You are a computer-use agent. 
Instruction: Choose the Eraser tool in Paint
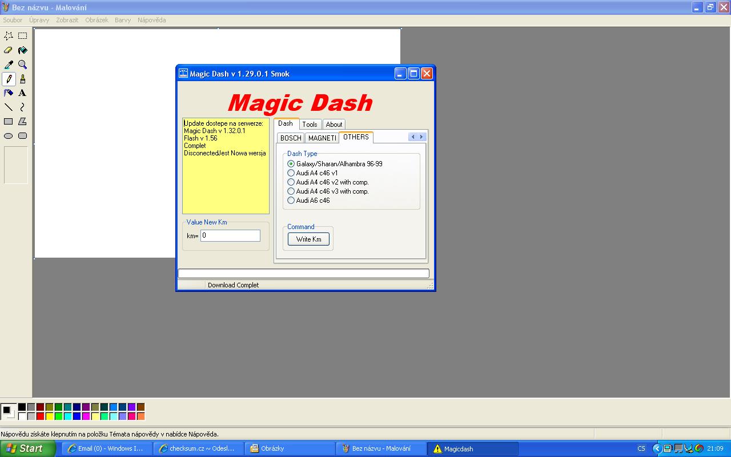pyautogui.click(x=9, y=50)
